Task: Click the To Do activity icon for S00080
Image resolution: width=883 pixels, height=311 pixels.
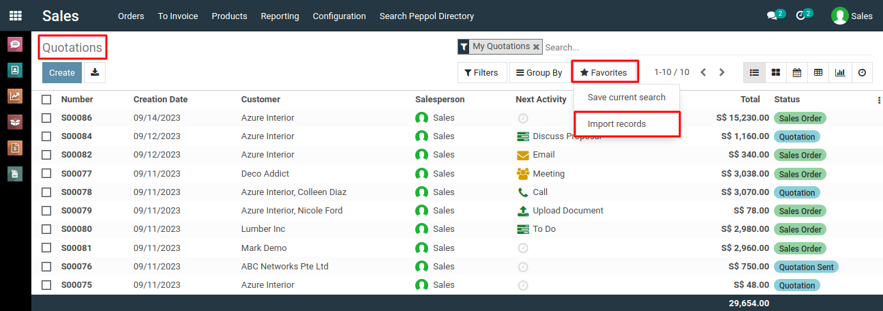Action: coord(523,229)
